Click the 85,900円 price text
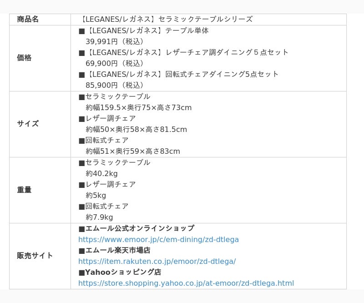Viewport: 364px width, 303px height. [x=101, y=85]
